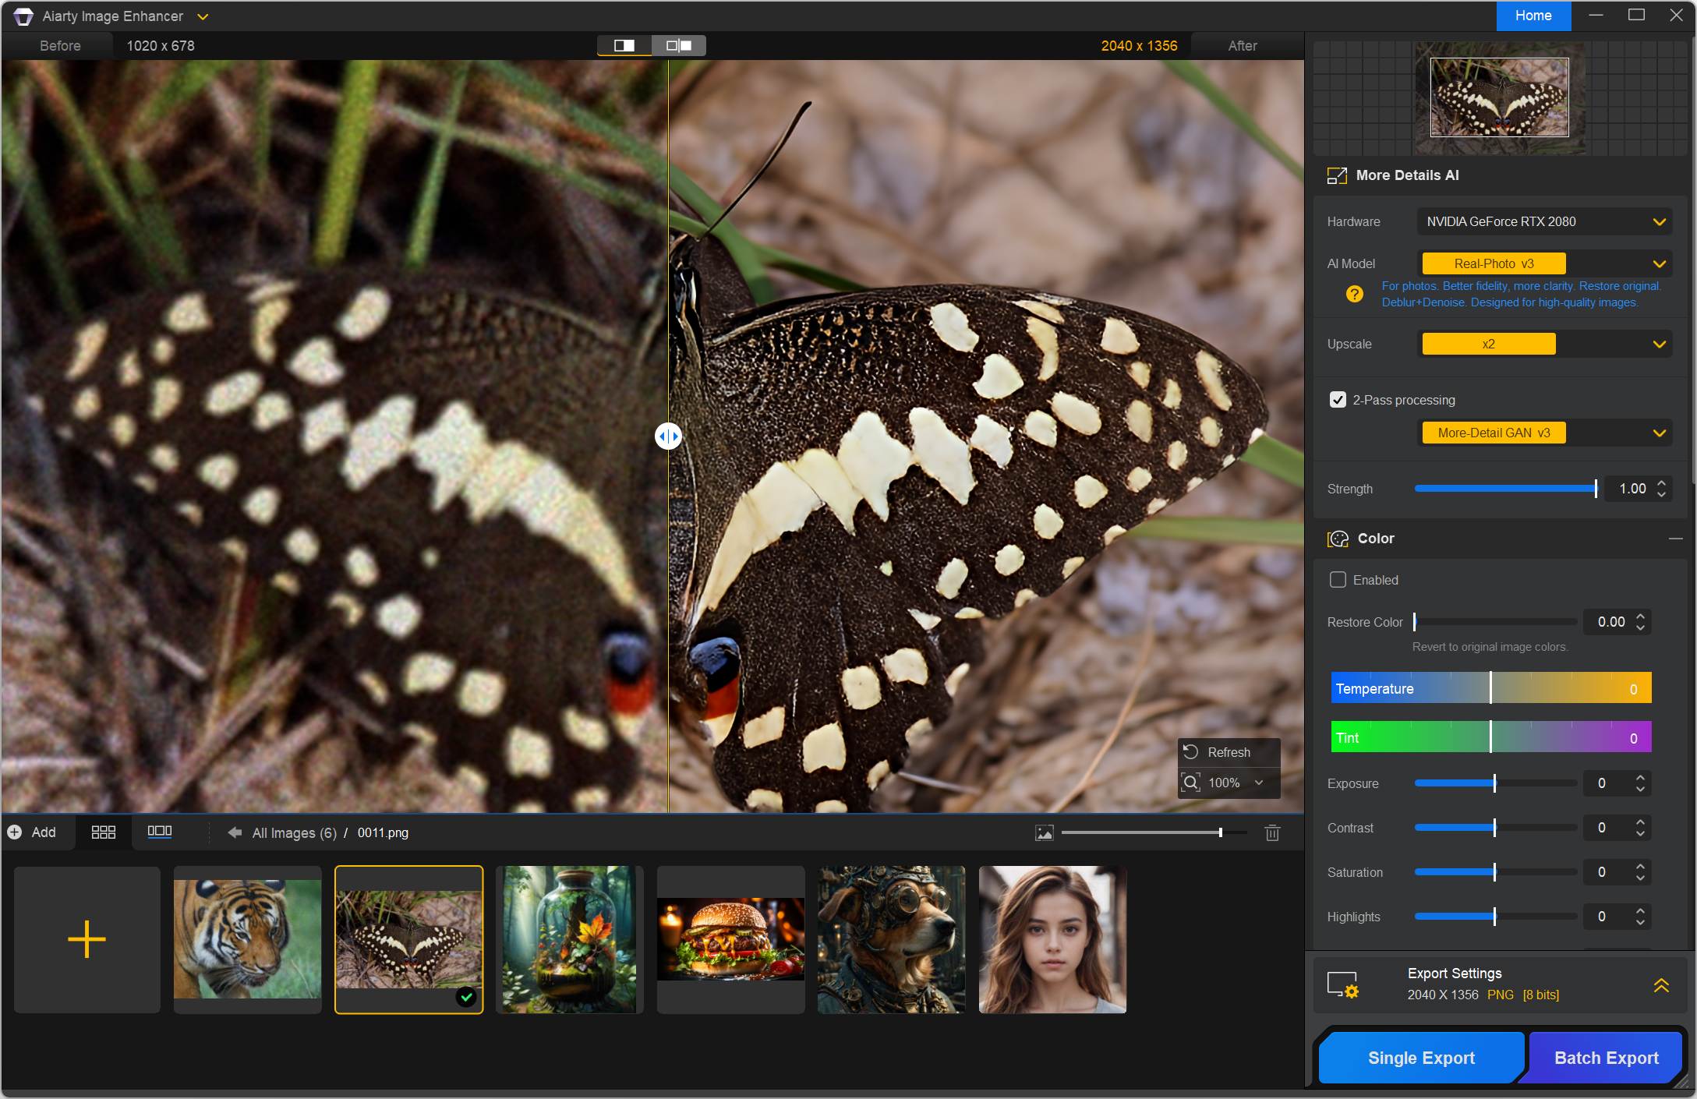Enable the Color adjustments checkbox

(x=1338, y=580)
